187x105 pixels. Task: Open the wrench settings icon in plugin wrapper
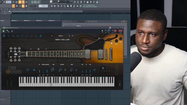point(12,31)
